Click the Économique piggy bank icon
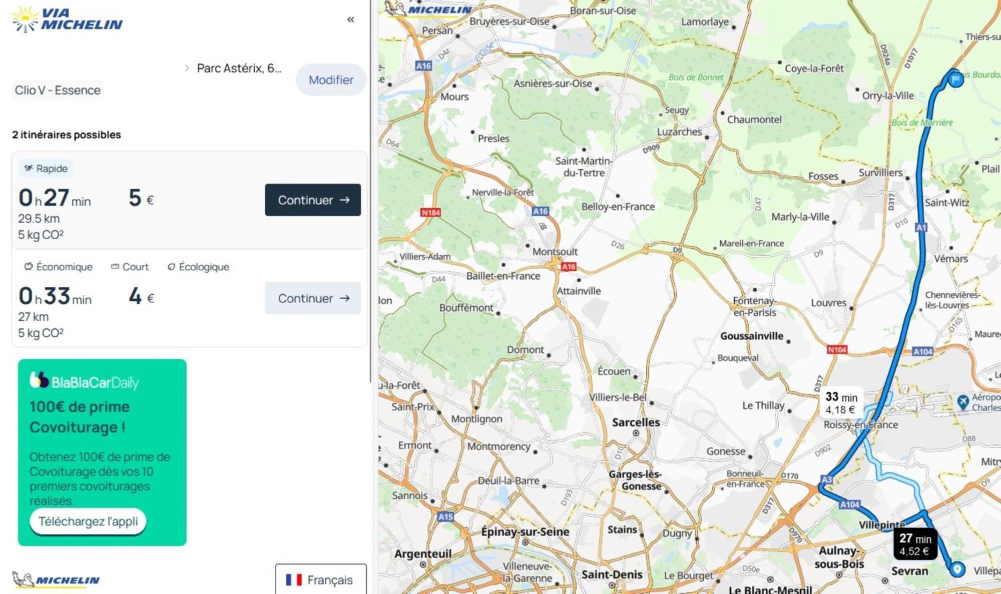The width and height of the screenshot is (1001, 594). click(x=29, y=267)
